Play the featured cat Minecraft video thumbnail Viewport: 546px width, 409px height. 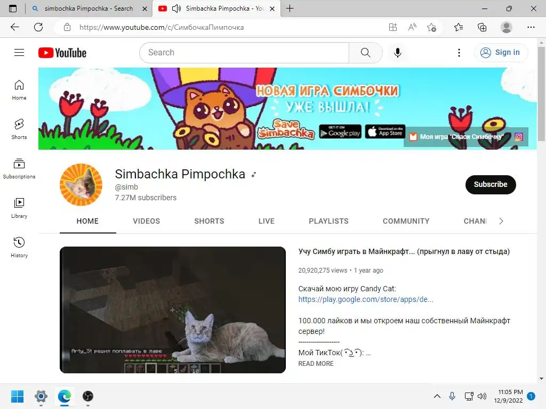(x=173, y=310)
